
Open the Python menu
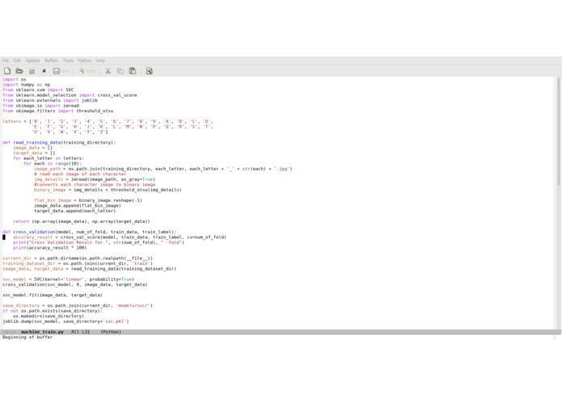tap(85, 61)
